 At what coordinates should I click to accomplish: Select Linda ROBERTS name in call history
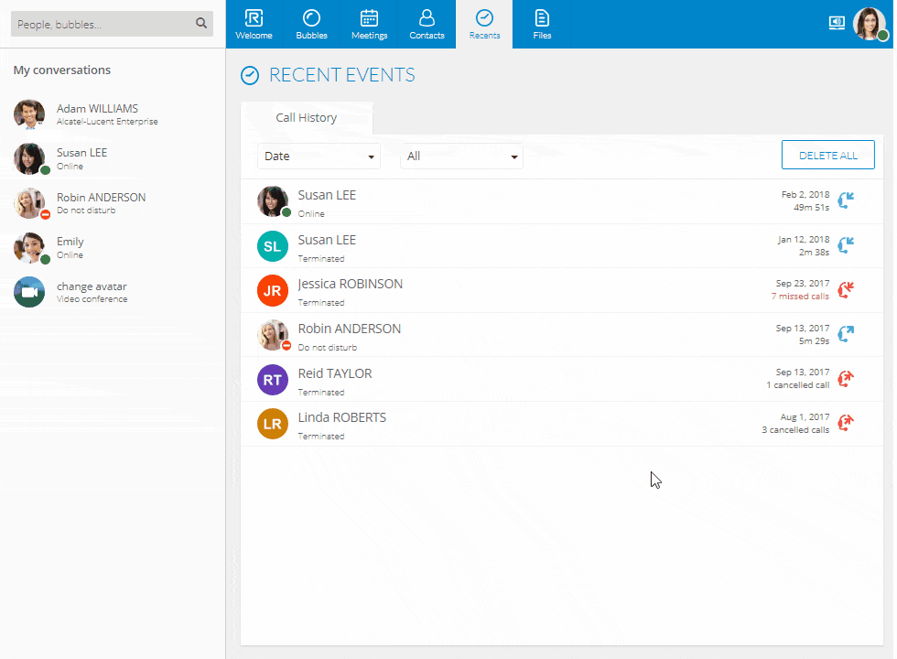pos(342,417)
